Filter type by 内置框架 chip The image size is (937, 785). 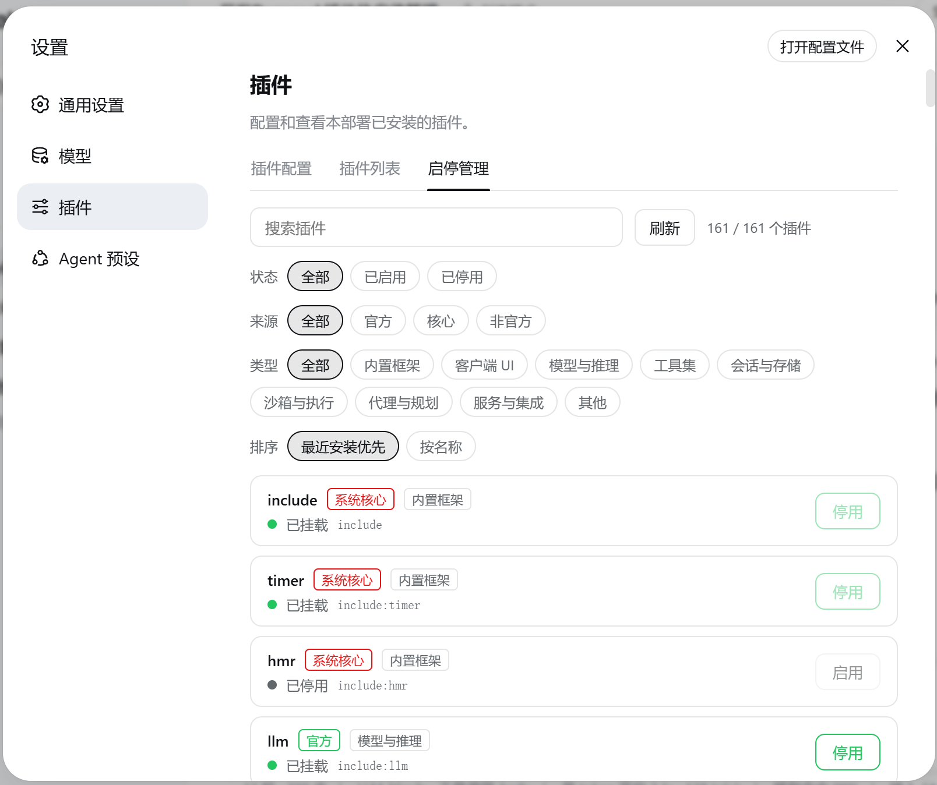point(392,365)
